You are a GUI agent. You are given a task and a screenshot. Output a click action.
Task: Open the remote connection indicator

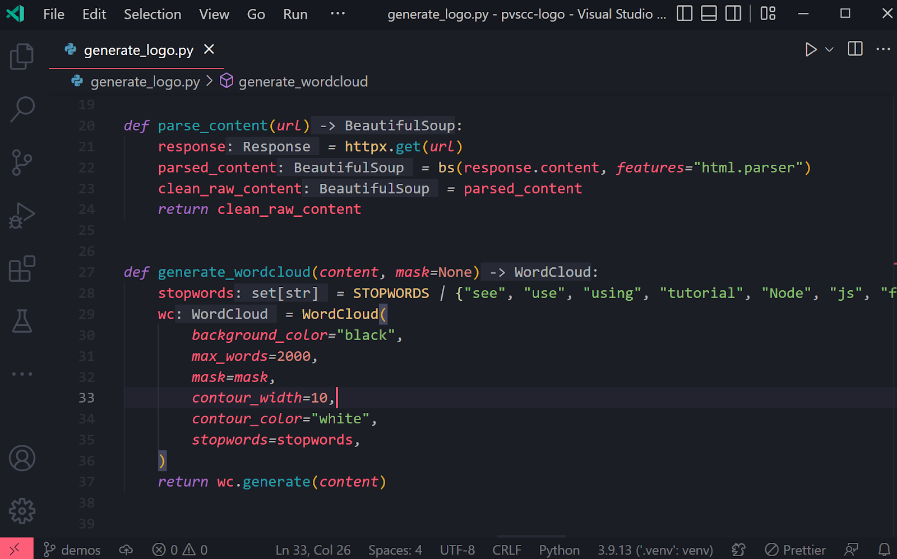16,549
